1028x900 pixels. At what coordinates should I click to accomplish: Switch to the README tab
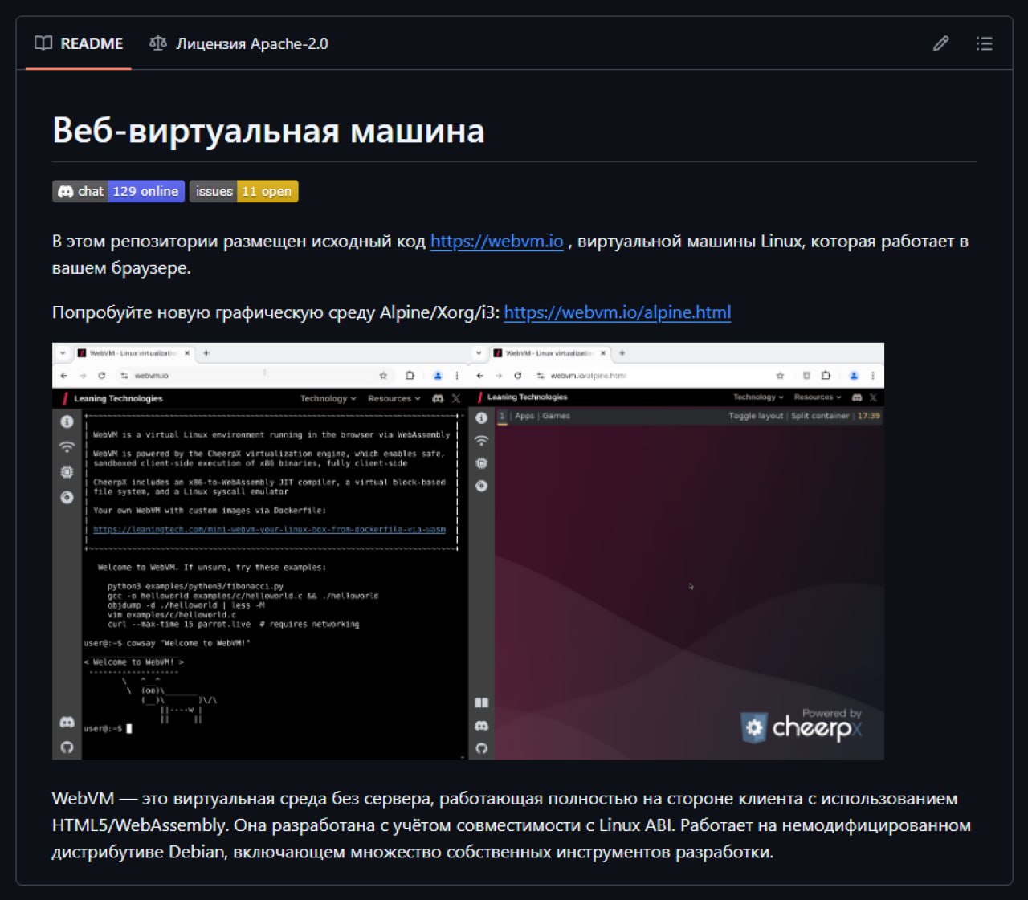[x=79, y=43]
